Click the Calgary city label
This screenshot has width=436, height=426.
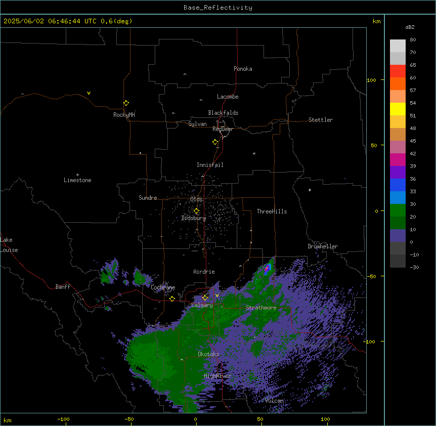click(x=202, y=305)
